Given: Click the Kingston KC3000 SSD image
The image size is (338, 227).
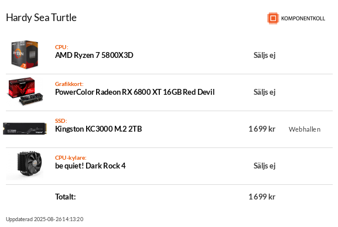Looking at the screenshot, I should pos(25,129).
